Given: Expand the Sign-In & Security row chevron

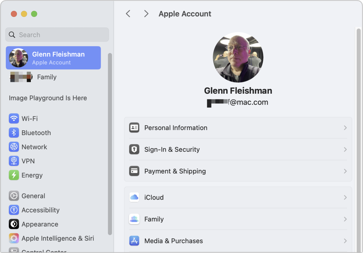Looking at the screenshot, I should point(345,150).
